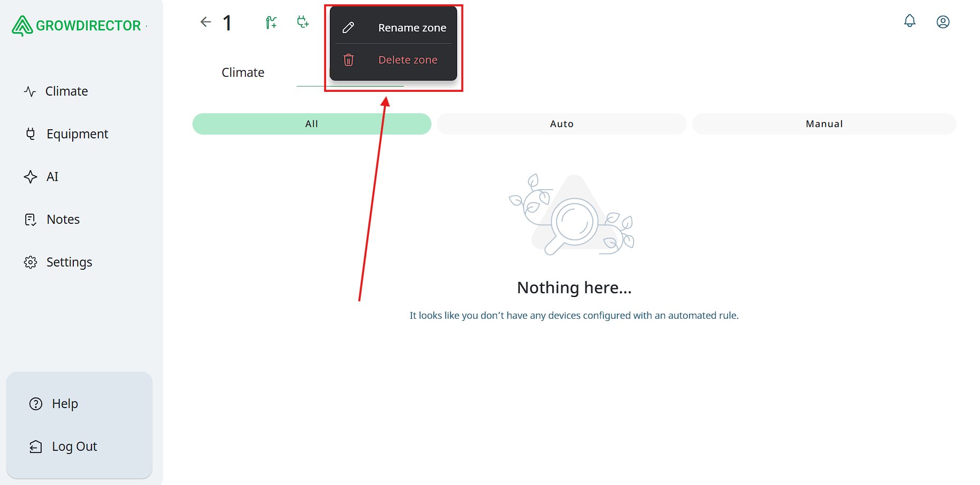The height and width of the screenshot is (485, 980).
Task: Go to the Equipment page
Action: 77,134
